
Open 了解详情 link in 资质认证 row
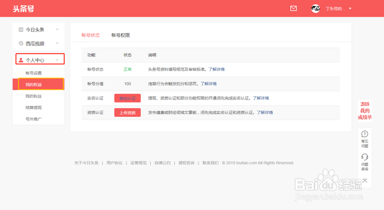(265, 113)
